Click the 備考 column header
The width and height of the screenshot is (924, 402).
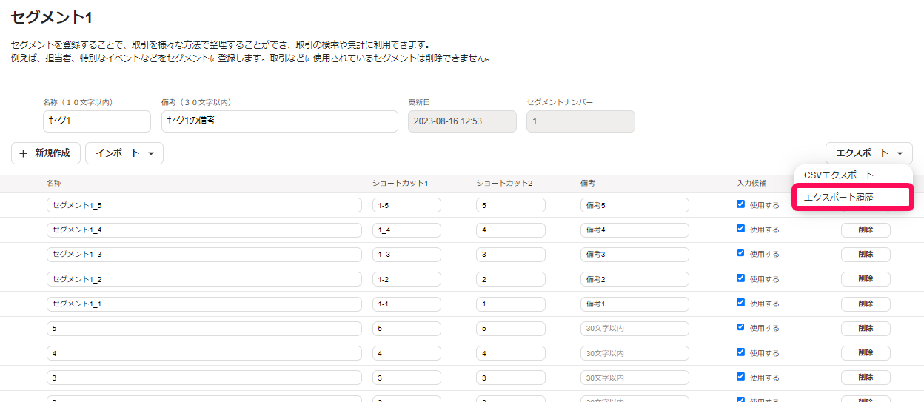[x=589, y=183]
